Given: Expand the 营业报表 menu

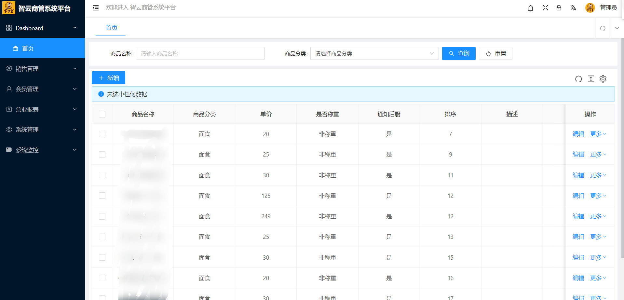Looking at the screenshot, I should coord(75,109).
